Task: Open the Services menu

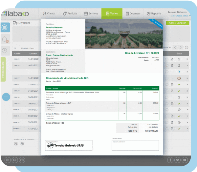Action: (91, 13)
